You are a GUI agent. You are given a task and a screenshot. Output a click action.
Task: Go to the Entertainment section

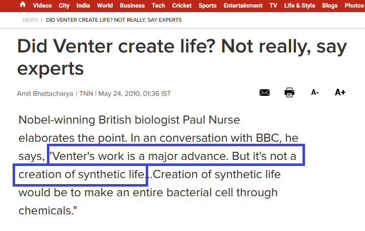243,6
